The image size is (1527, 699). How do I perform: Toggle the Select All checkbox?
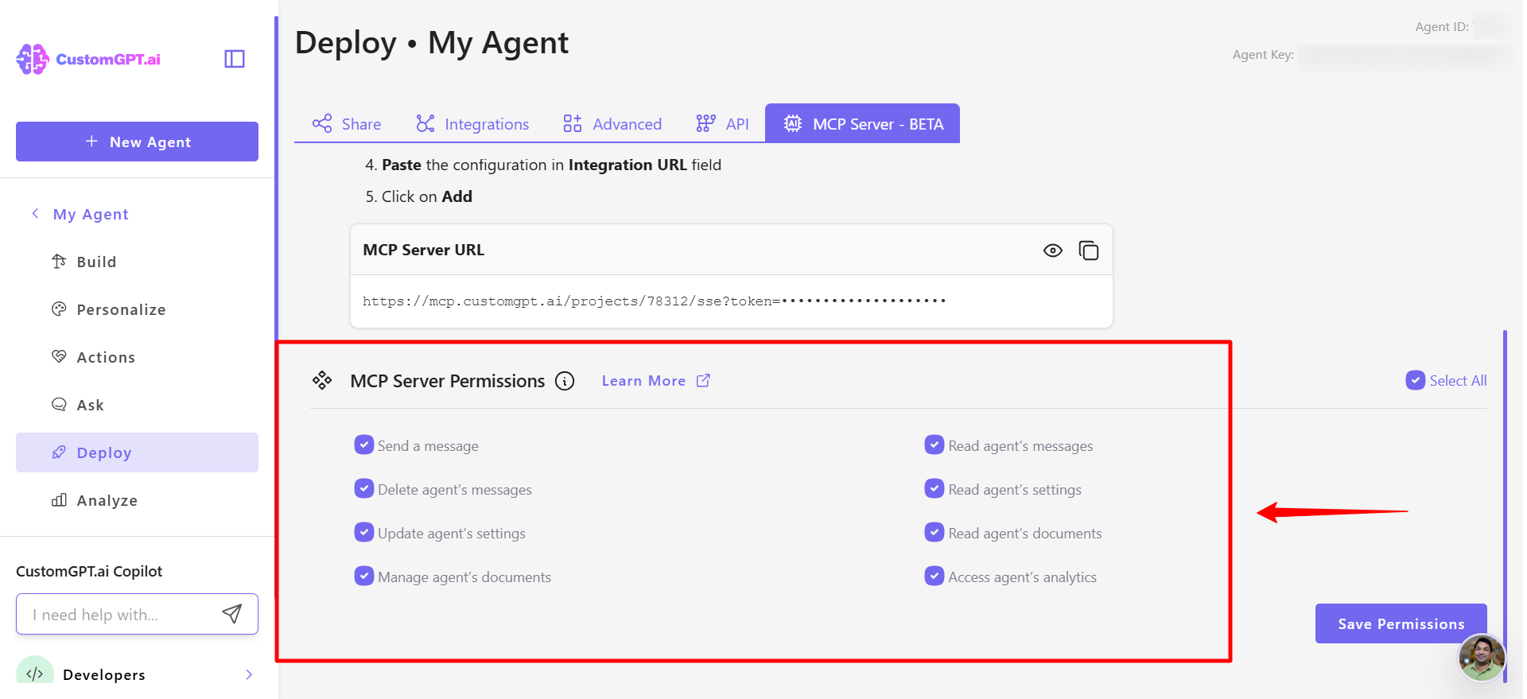1416,380
